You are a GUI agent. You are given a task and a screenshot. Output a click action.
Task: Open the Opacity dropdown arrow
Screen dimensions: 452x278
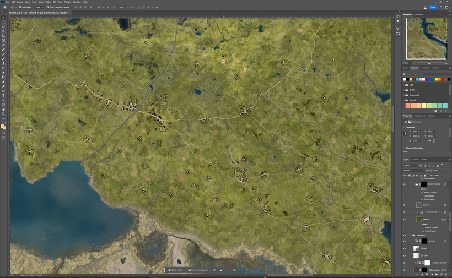[441, 171]
